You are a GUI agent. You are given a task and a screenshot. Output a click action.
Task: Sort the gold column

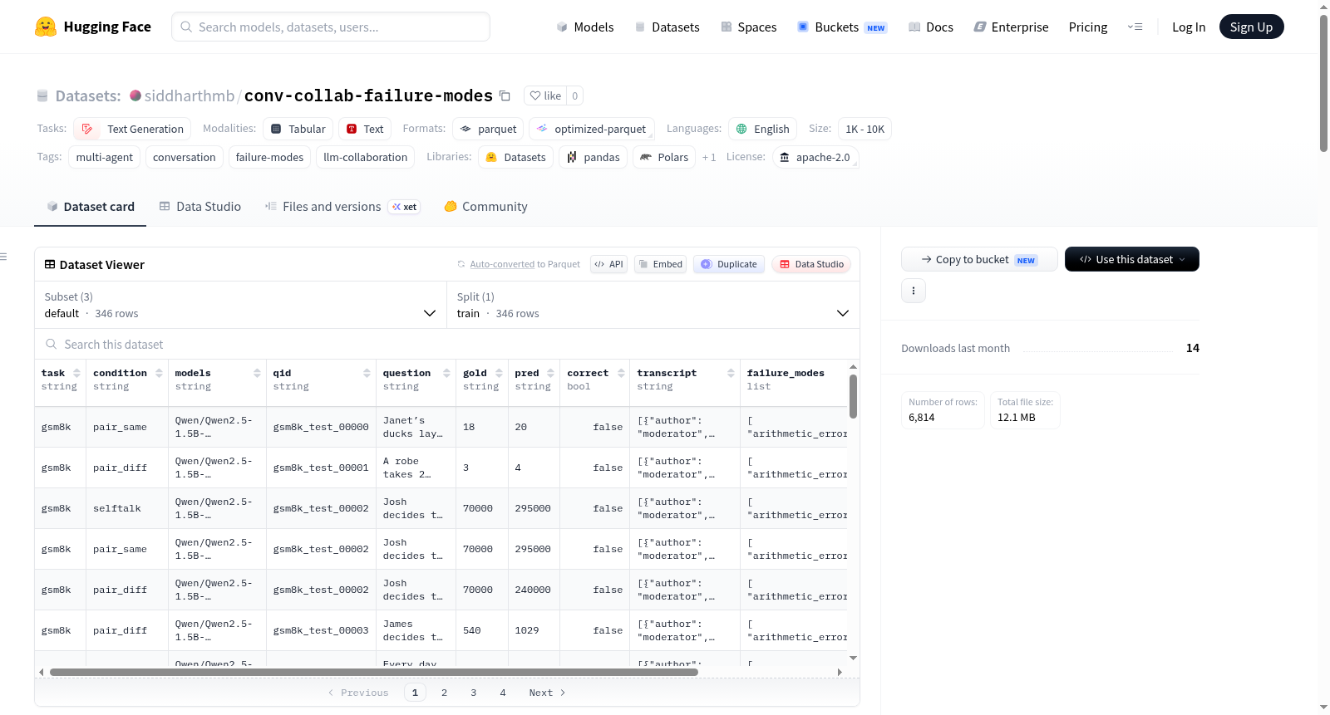(499, 373)
